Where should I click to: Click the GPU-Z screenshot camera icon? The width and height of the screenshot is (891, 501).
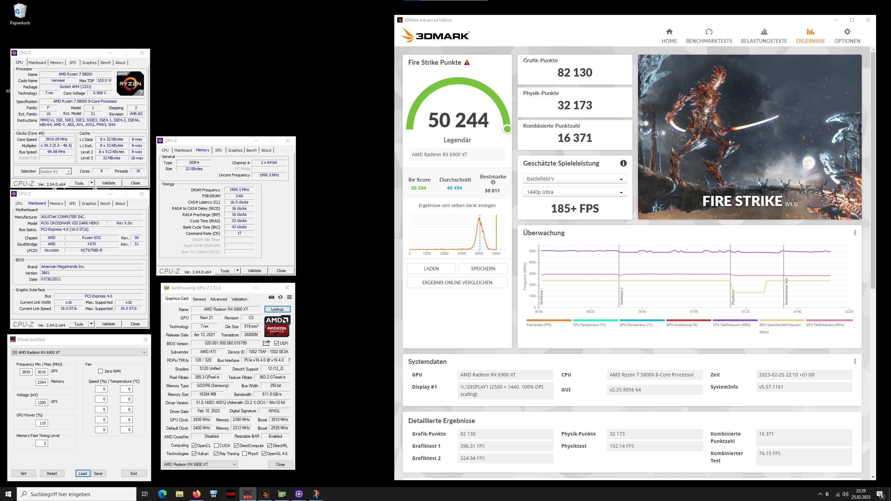click(x=271, y=297)
